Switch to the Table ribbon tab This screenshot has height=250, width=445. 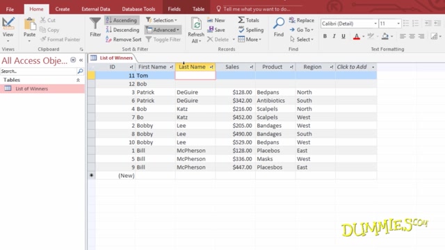[198, 9]
